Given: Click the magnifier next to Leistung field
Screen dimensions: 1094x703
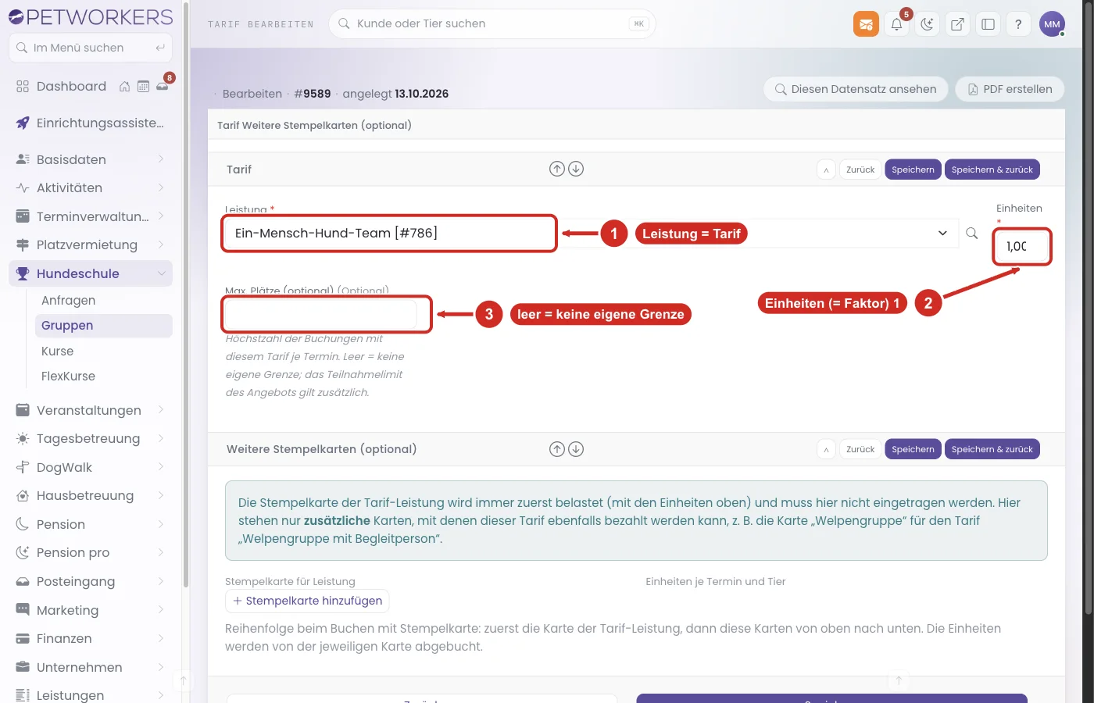Looking at the screenshot, I should point(971,233).
